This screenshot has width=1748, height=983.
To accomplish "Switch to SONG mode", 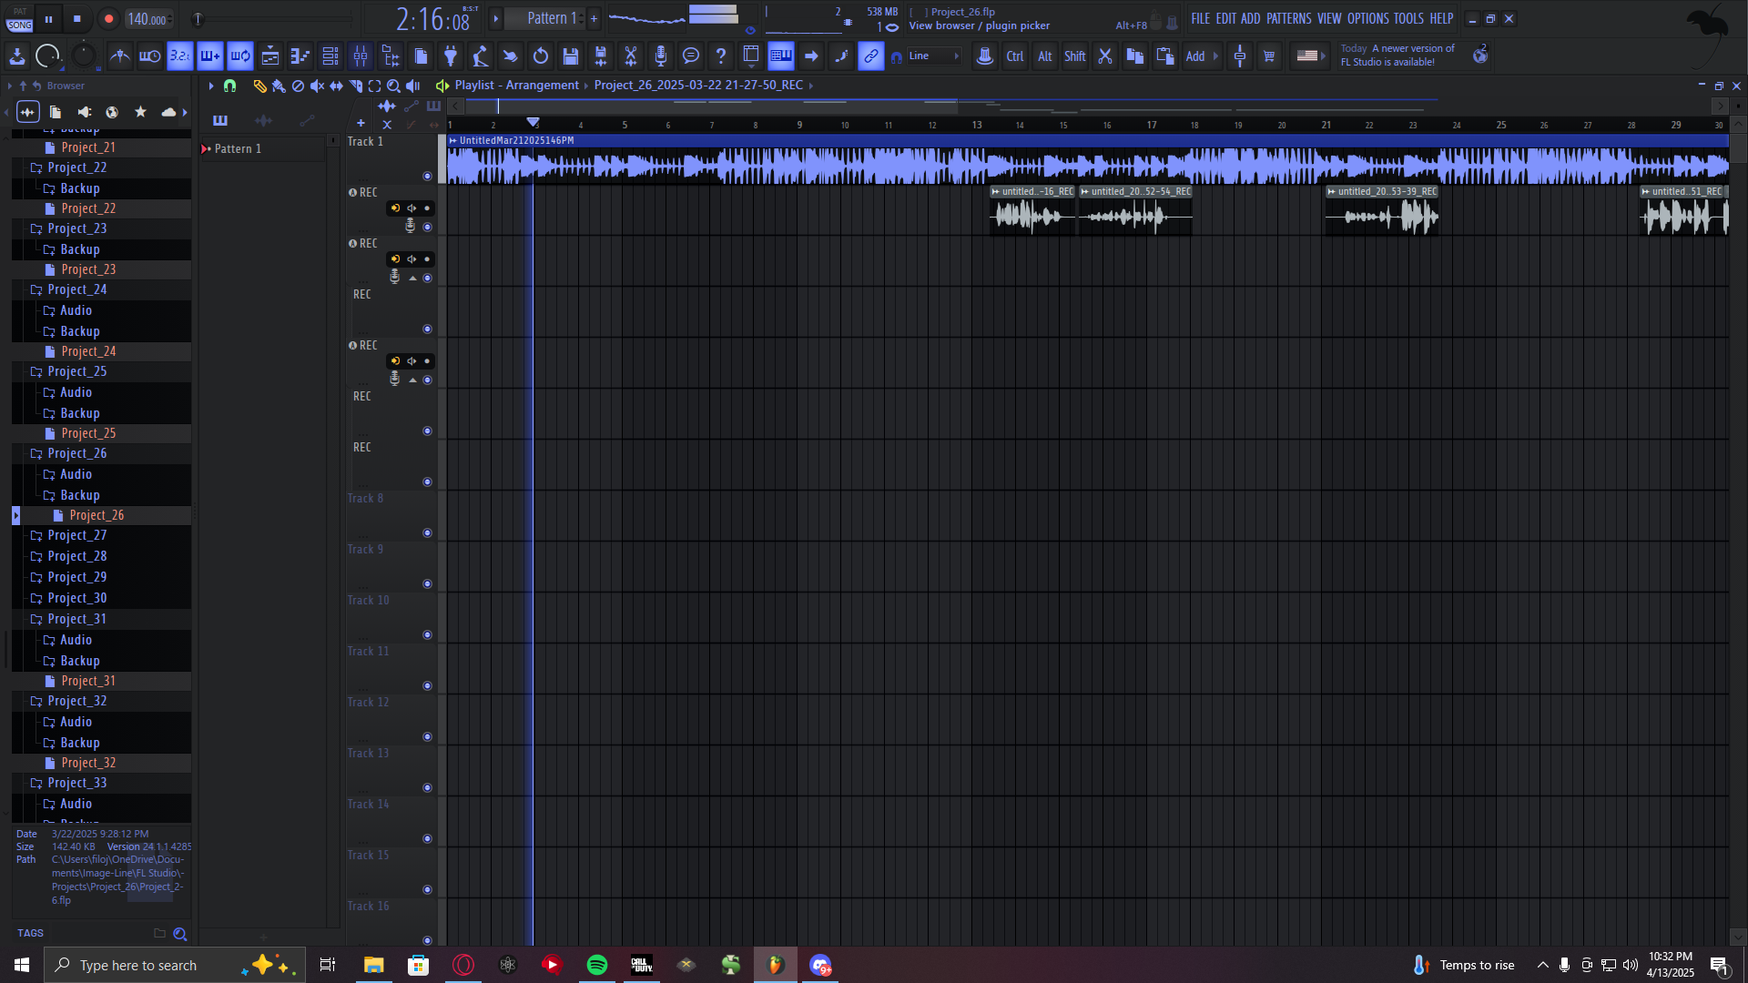I will pyautogui.click(x=20, y=25).
